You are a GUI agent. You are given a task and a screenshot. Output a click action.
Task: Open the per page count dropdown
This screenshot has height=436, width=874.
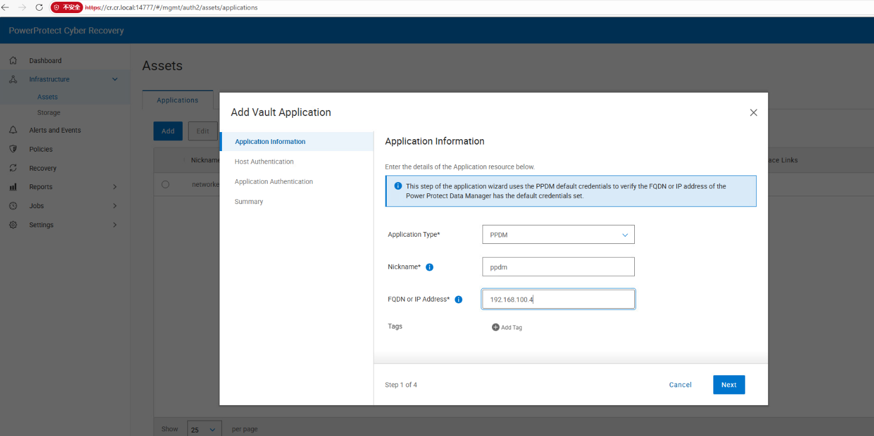(x=205, y=429)
